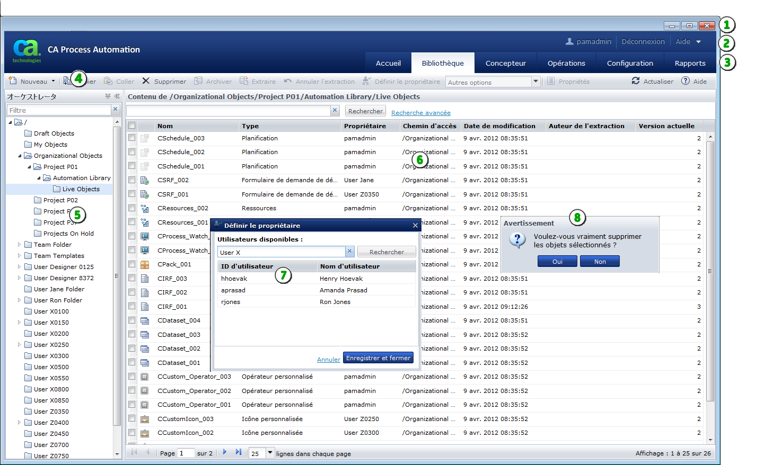Click the Coller paste icon
This screenshot has width=764, height=465.
coord(109,81)
